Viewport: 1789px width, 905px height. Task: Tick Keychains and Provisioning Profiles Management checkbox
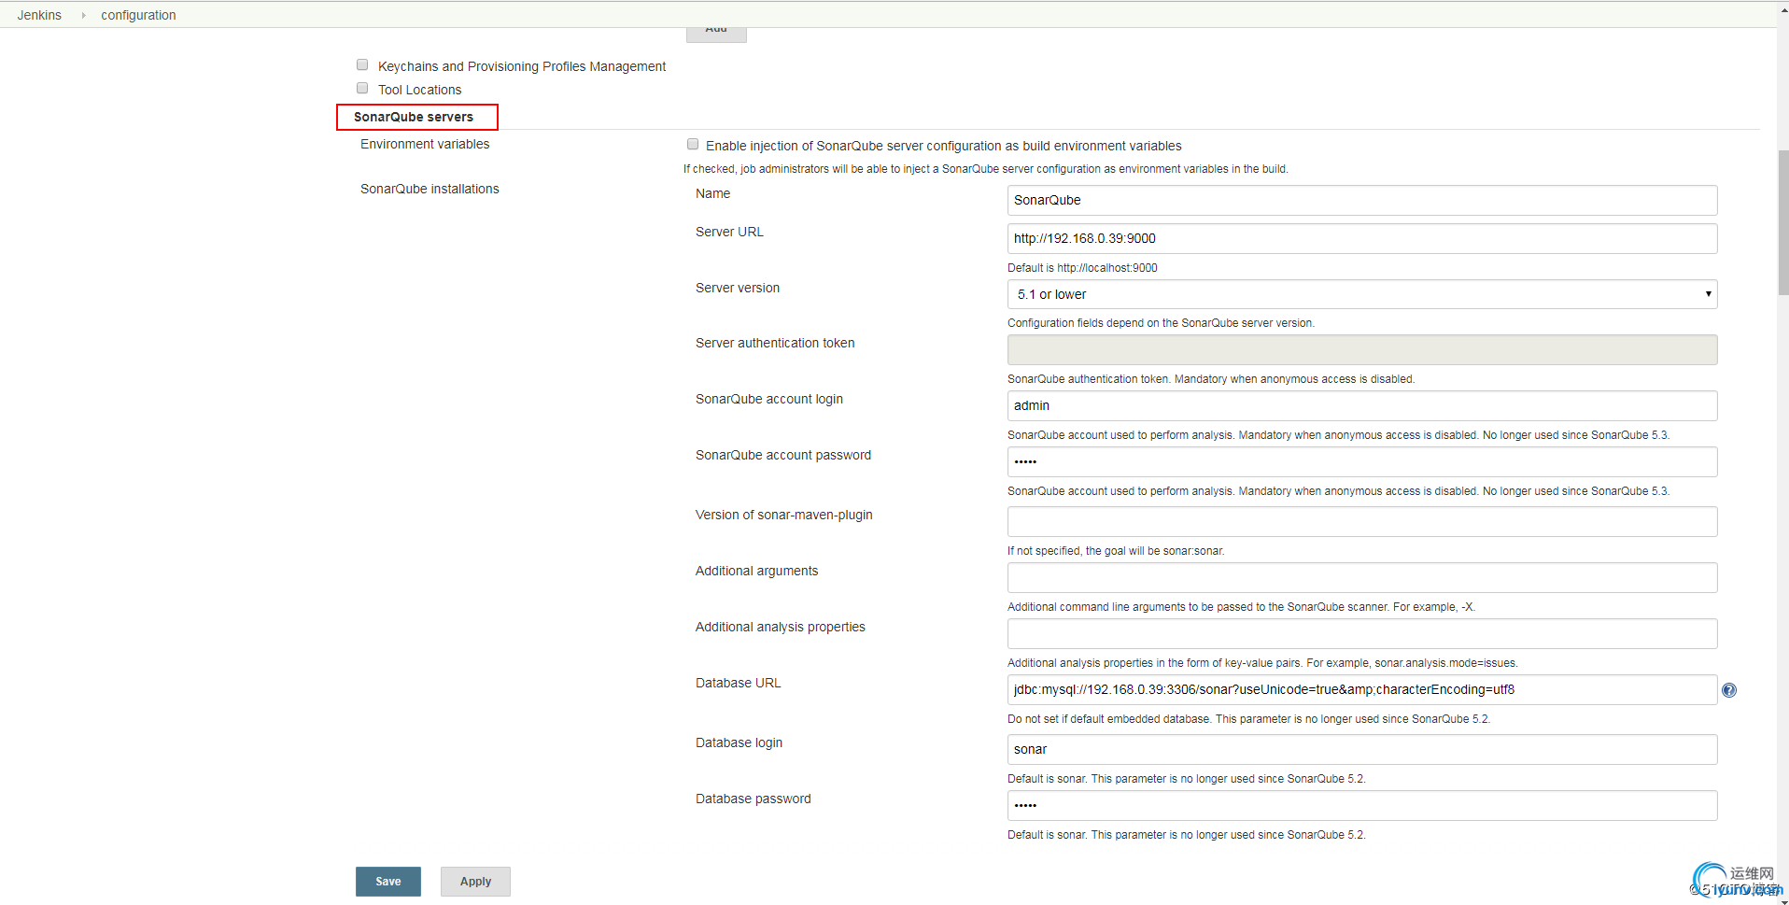pos(362,64)
